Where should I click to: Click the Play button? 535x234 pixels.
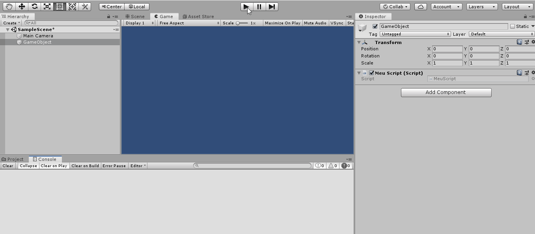(x=246, y=7)
